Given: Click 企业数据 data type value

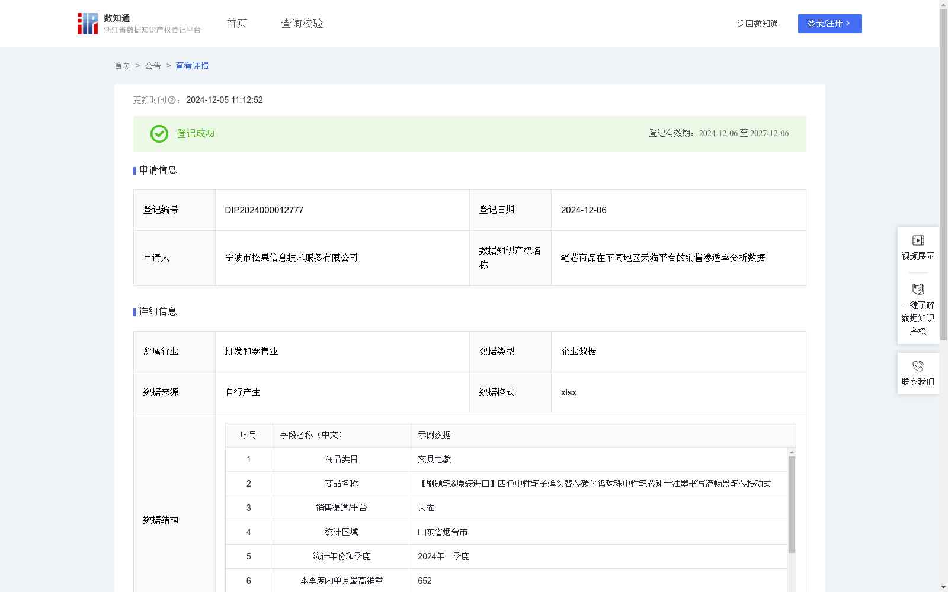Looking at the screenshot, I should pyautogui.click(x=578, y=352).
